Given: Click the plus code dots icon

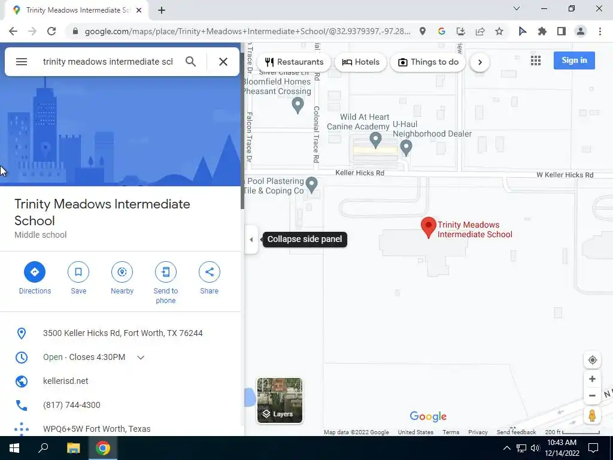Looking at the screenshot, I should (22, 429).
